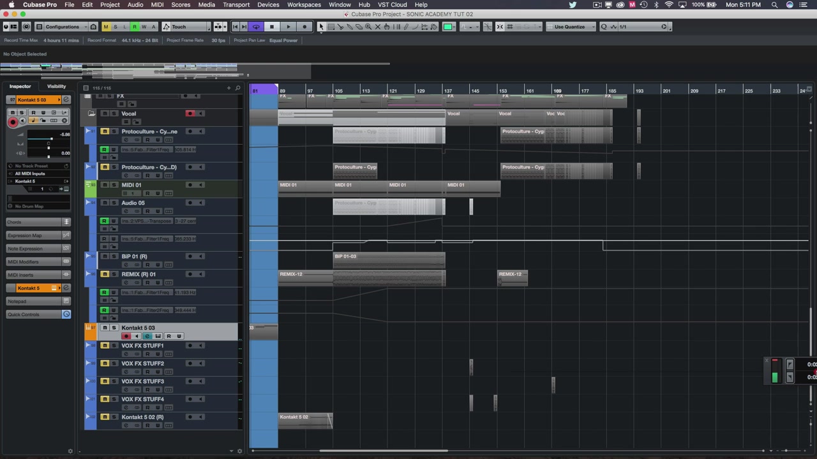Toggle the Cycle loop button
Viewport: 817px width, 459px height.
[x=256, y=27]
